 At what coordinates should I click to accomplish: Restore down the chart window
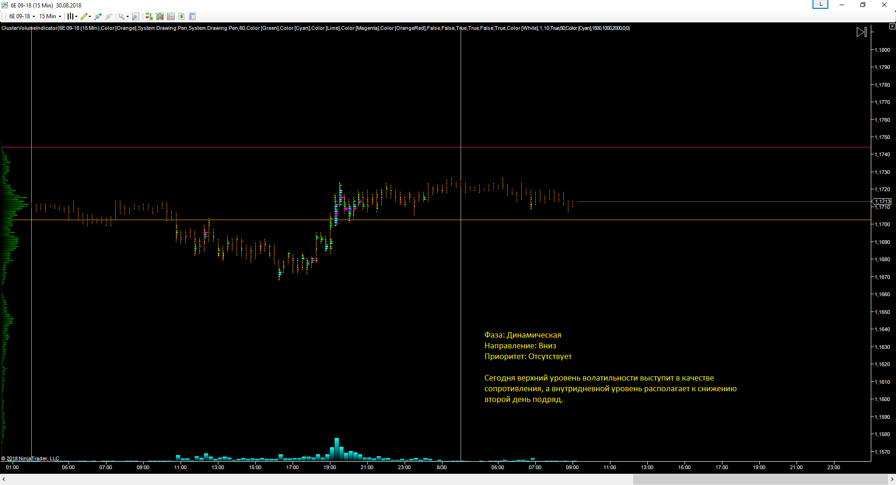point(863,5)
